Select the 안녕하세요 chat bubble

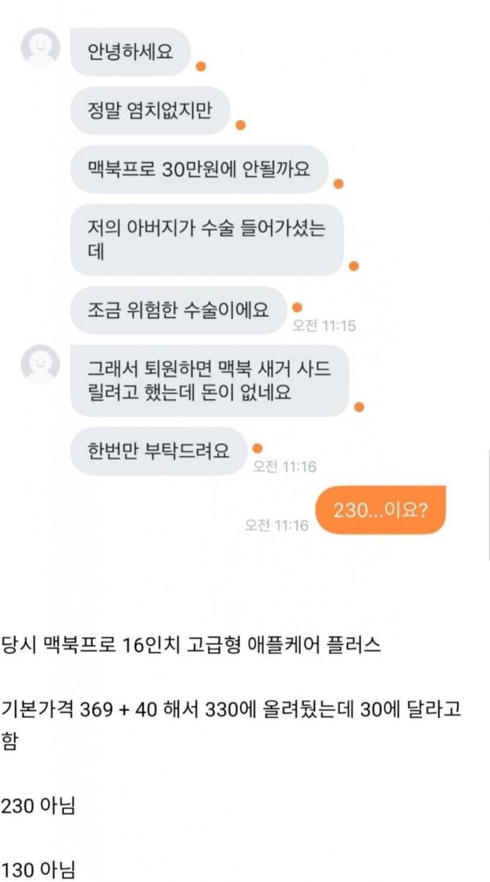pyautogui.click(x=130, y=52)
